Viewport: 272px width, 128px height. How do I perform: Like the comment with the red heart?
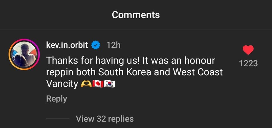coord(248,50)
